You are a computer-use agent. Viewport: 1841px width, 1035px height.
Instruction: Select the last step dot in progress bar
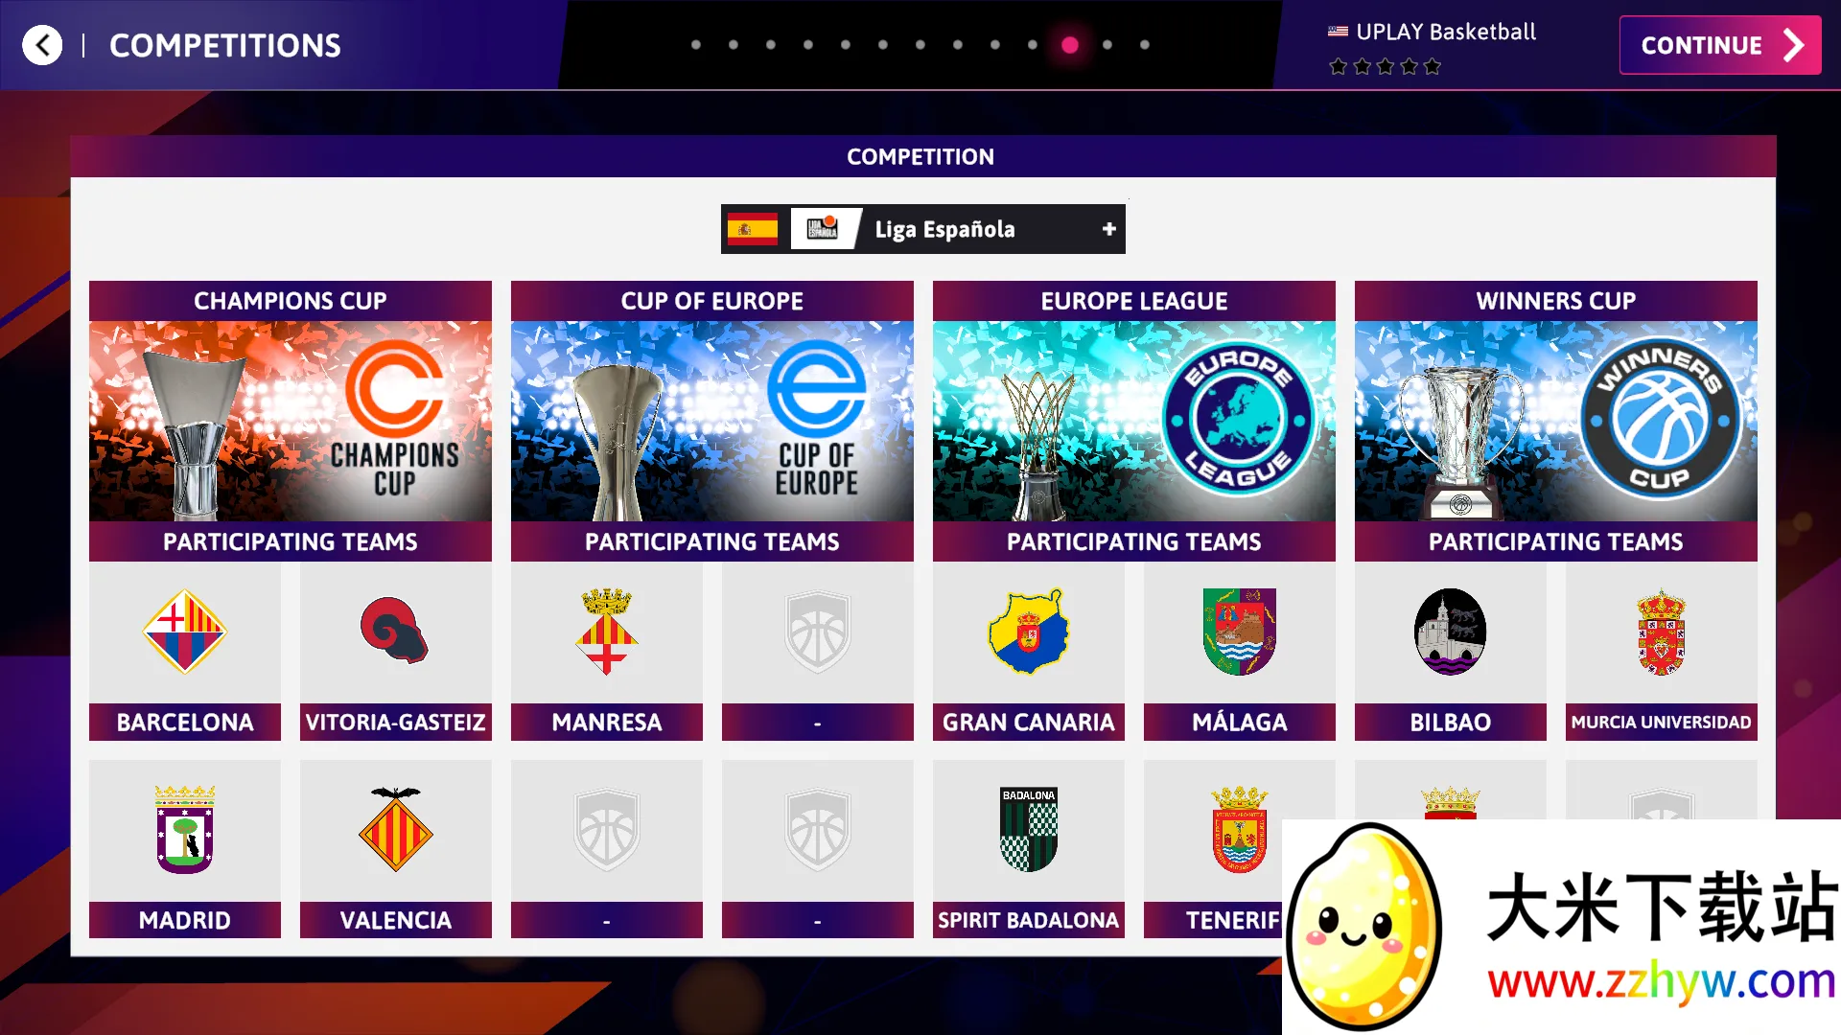pyautogui.click(x=1145, y=45)
